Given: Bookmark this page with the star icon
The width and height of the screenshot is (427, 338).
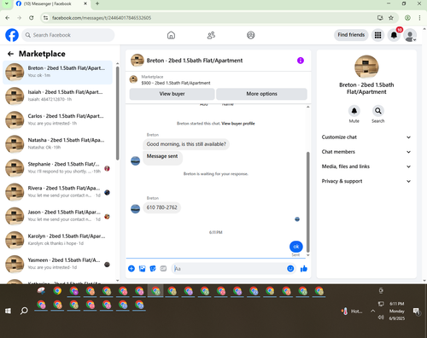Looking at the screenshot, I should tap(391, 18).
